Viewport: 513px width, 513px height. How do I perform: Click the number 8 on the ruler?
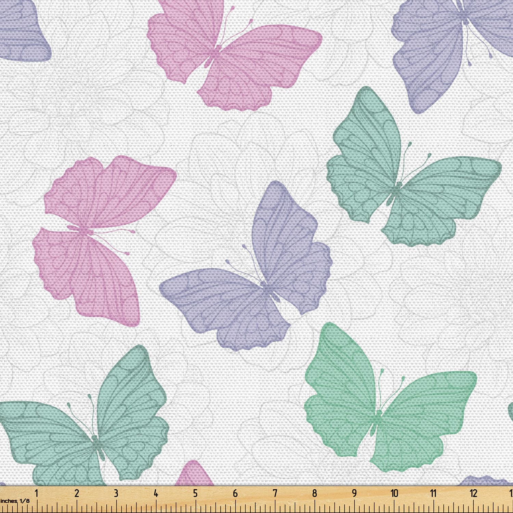coord(315,493)
